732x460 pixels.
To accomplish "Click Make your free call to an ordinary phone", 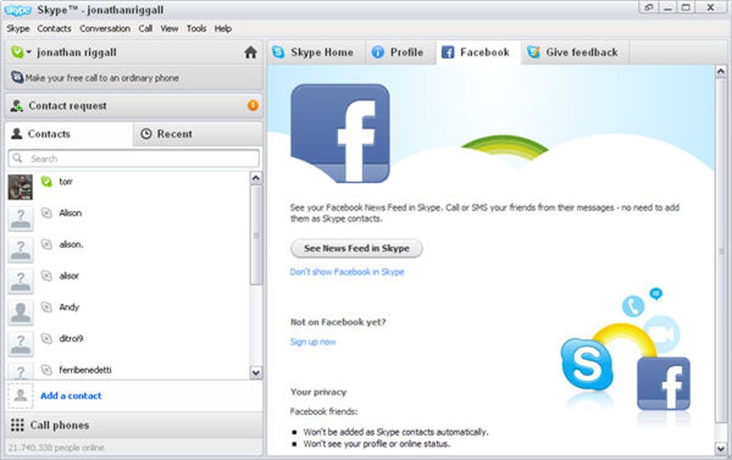I will (102, 78).
